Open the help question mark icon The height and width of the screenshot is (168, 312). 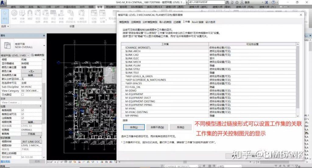pos(273,2)
